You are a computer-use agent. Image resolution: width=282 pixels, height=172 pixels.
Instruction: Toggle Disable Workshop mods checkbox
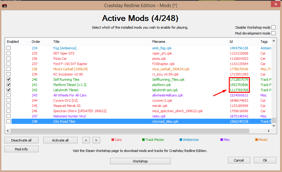tap(273, 27)
